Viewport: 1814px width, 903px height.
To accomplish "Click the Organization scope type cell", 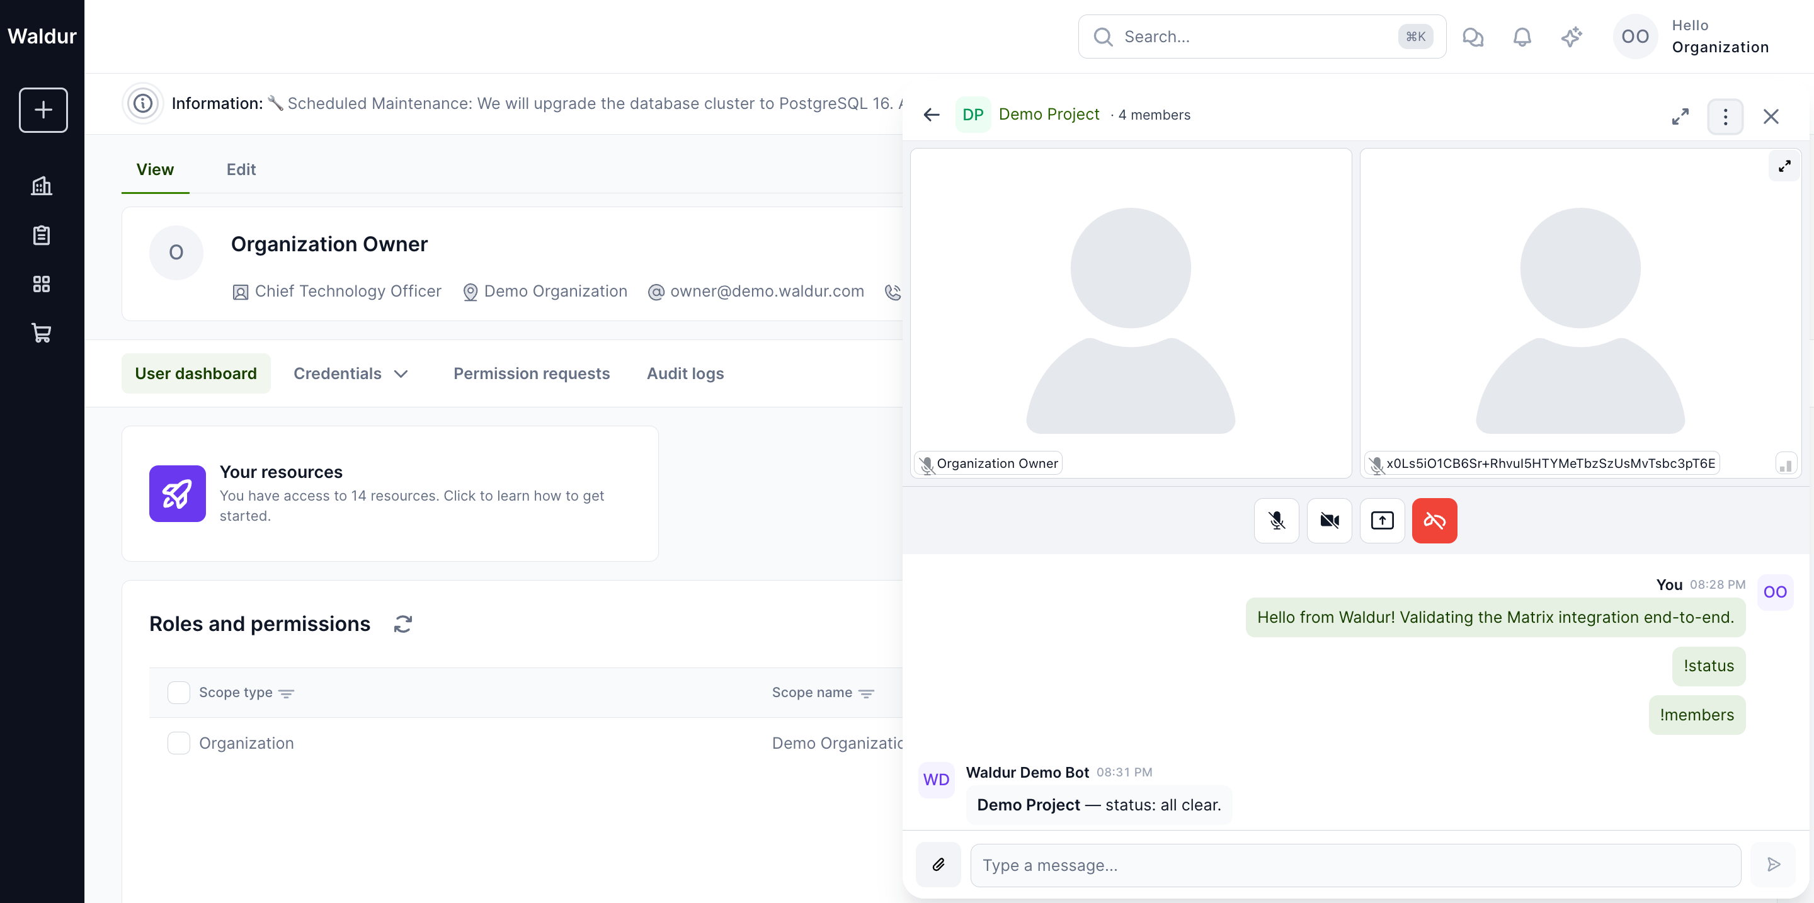I will pyautogui.click(x=246, y=743).
